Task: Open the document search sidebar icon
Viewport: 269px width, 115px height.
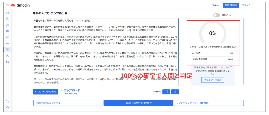Action: coord(8,19)
